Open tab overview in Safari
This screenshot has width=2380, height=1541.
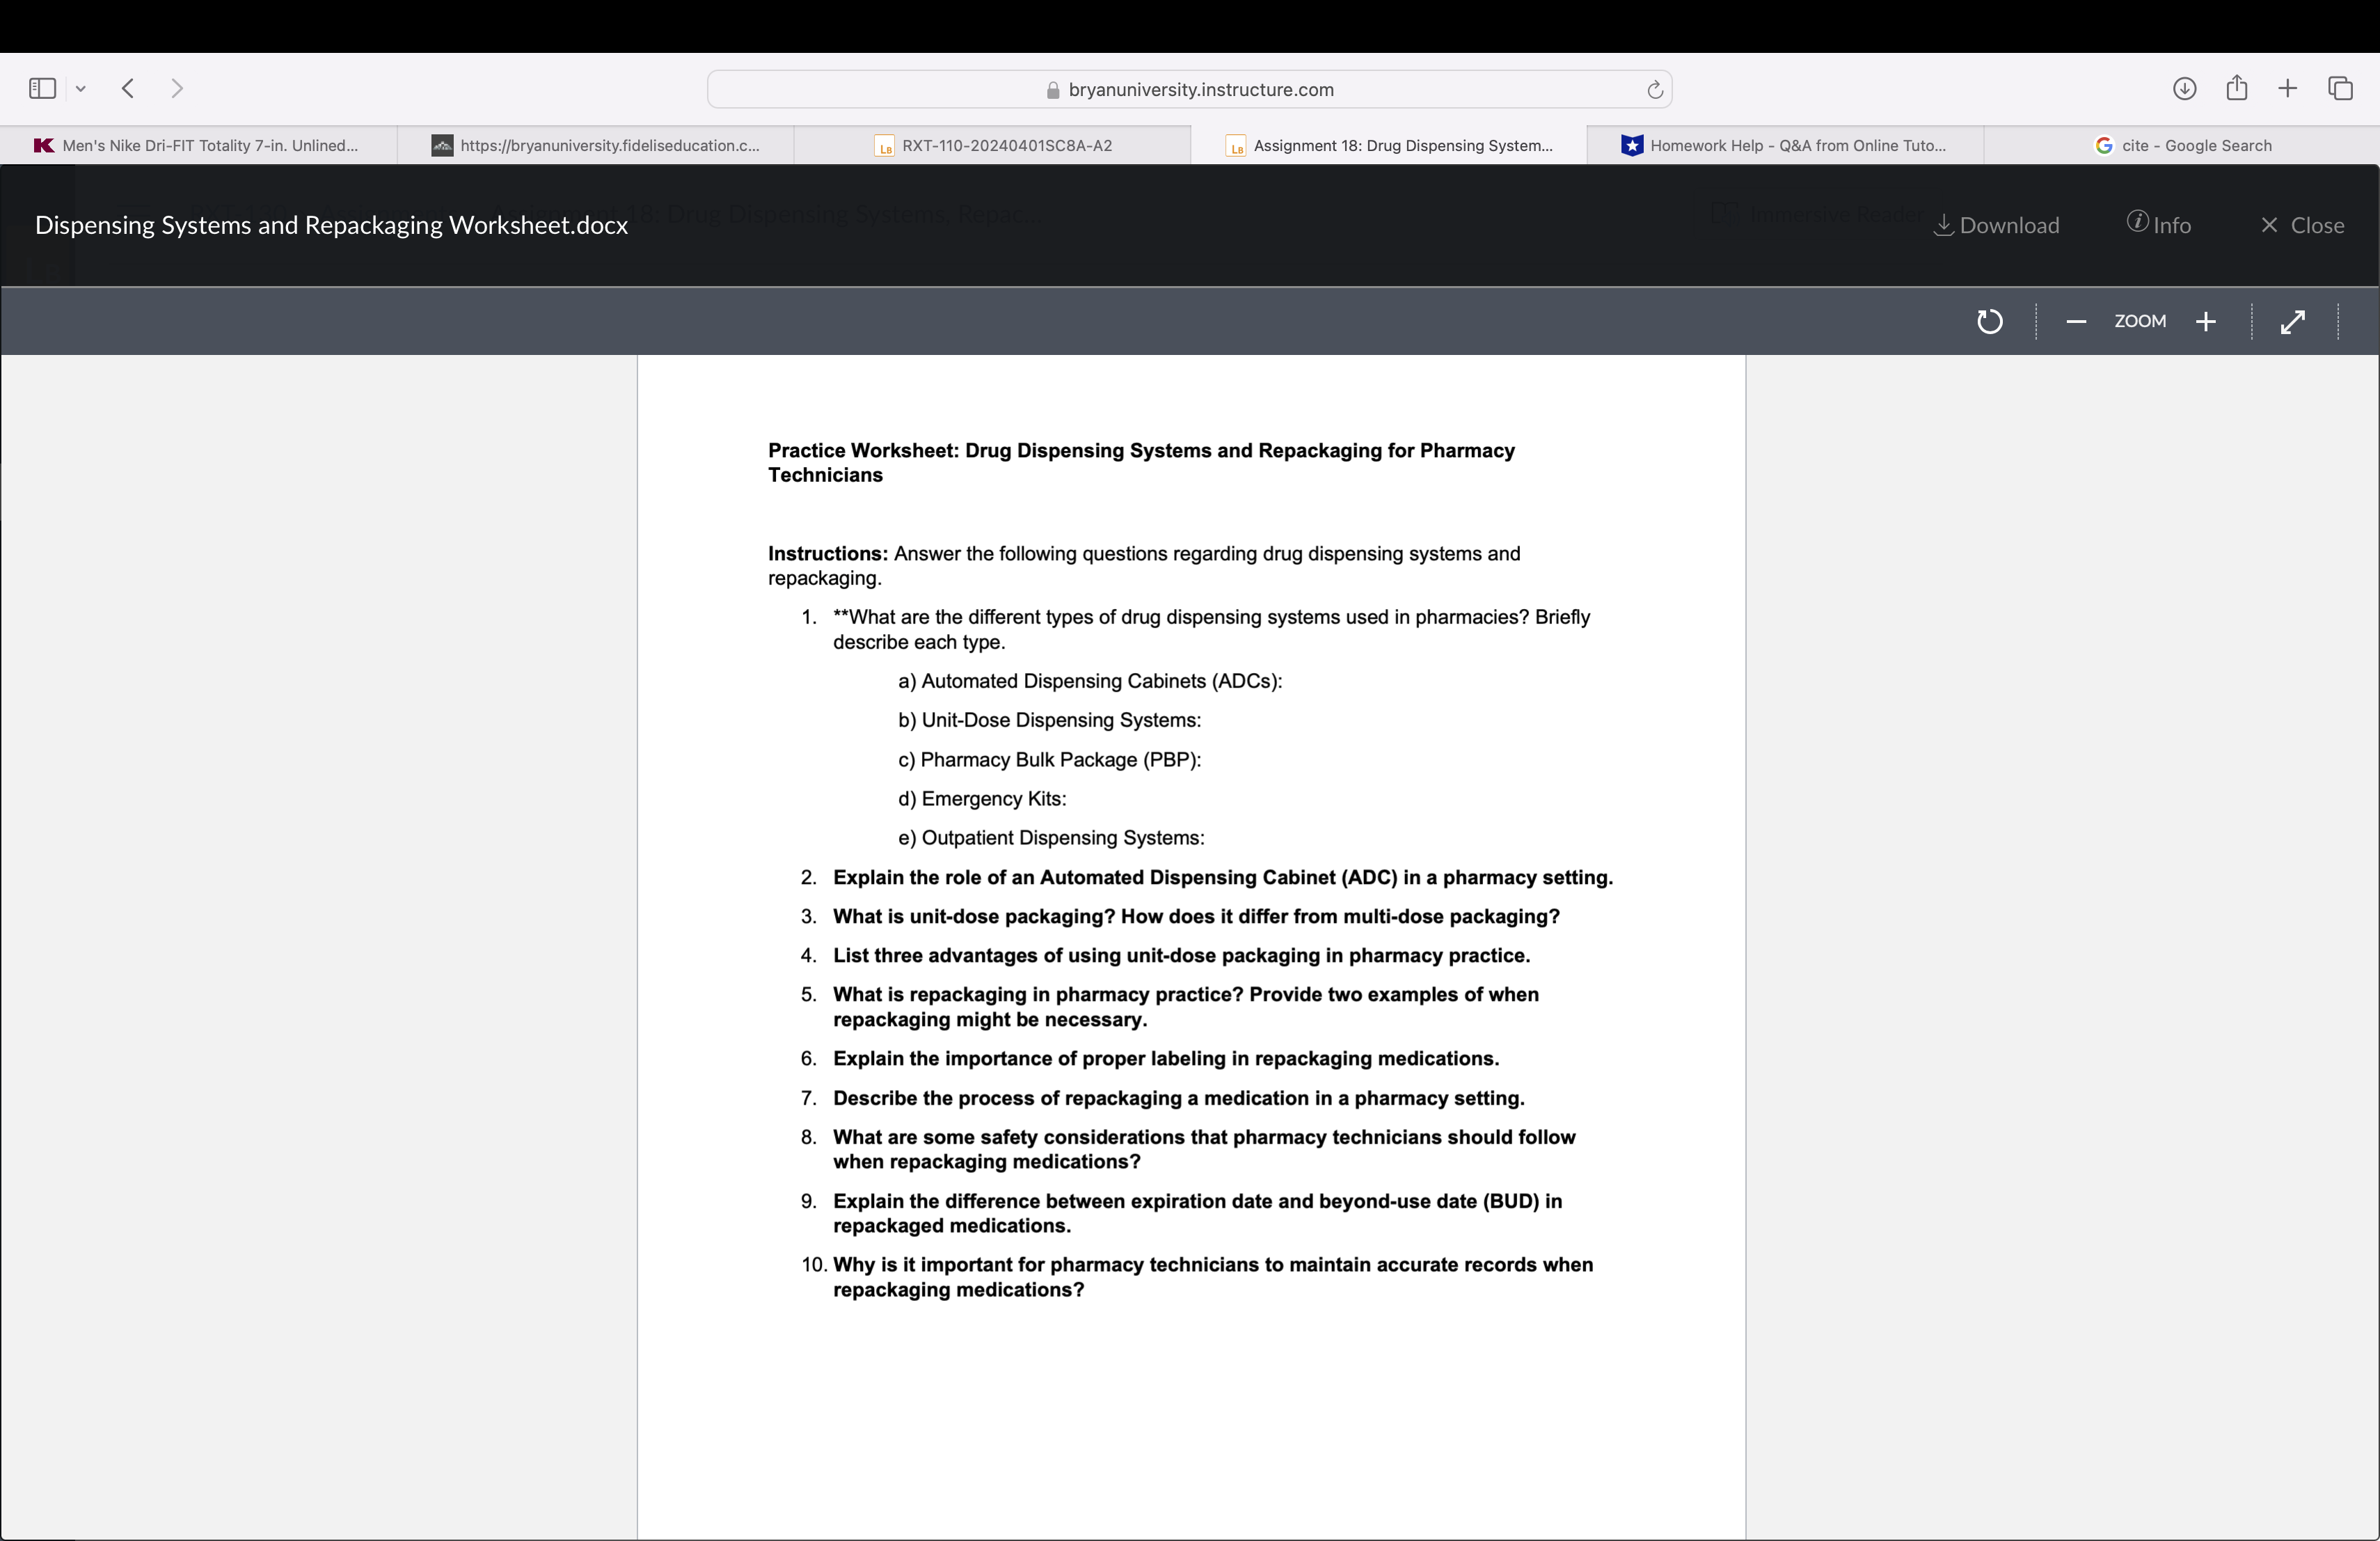2341,88
